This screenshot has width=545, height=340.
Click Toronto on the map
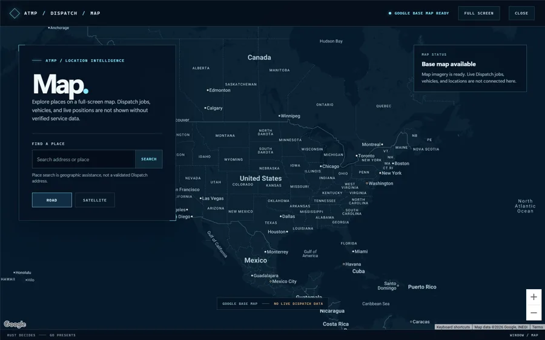pos(365,156)
